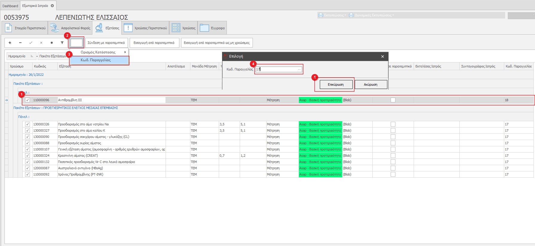
Task: Click the minus (delete record) toolbar icon
Action: tap(20, 43)
